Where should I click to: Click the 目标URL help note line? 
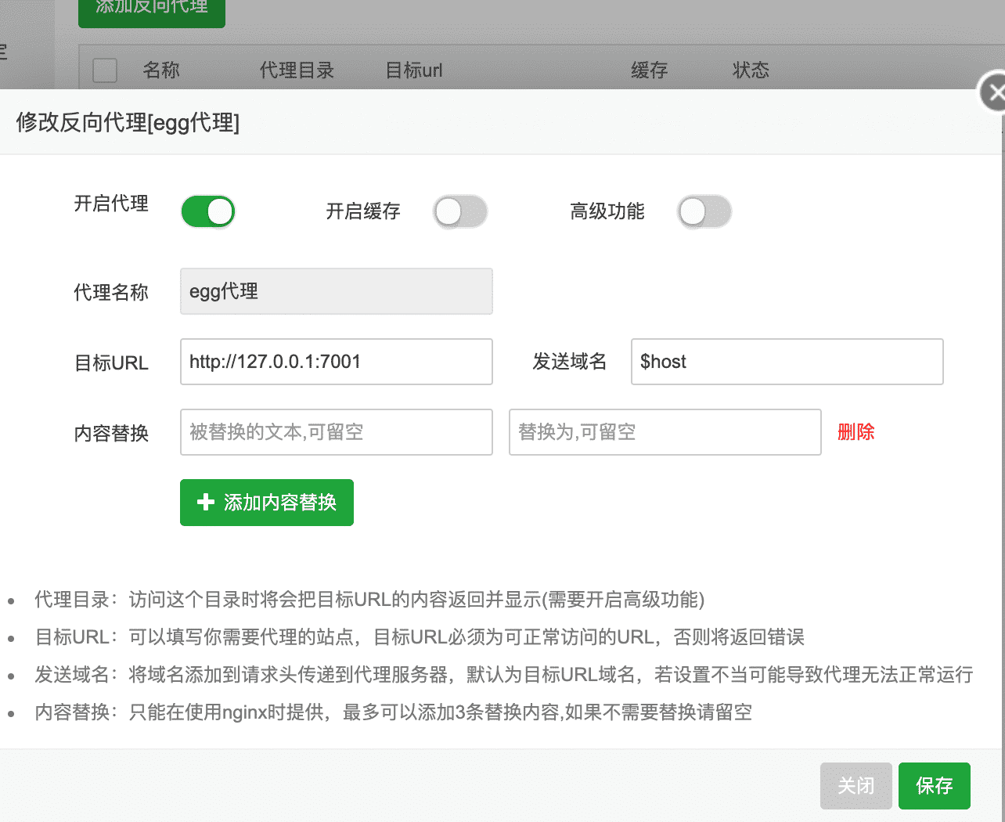tap(420, 637)
